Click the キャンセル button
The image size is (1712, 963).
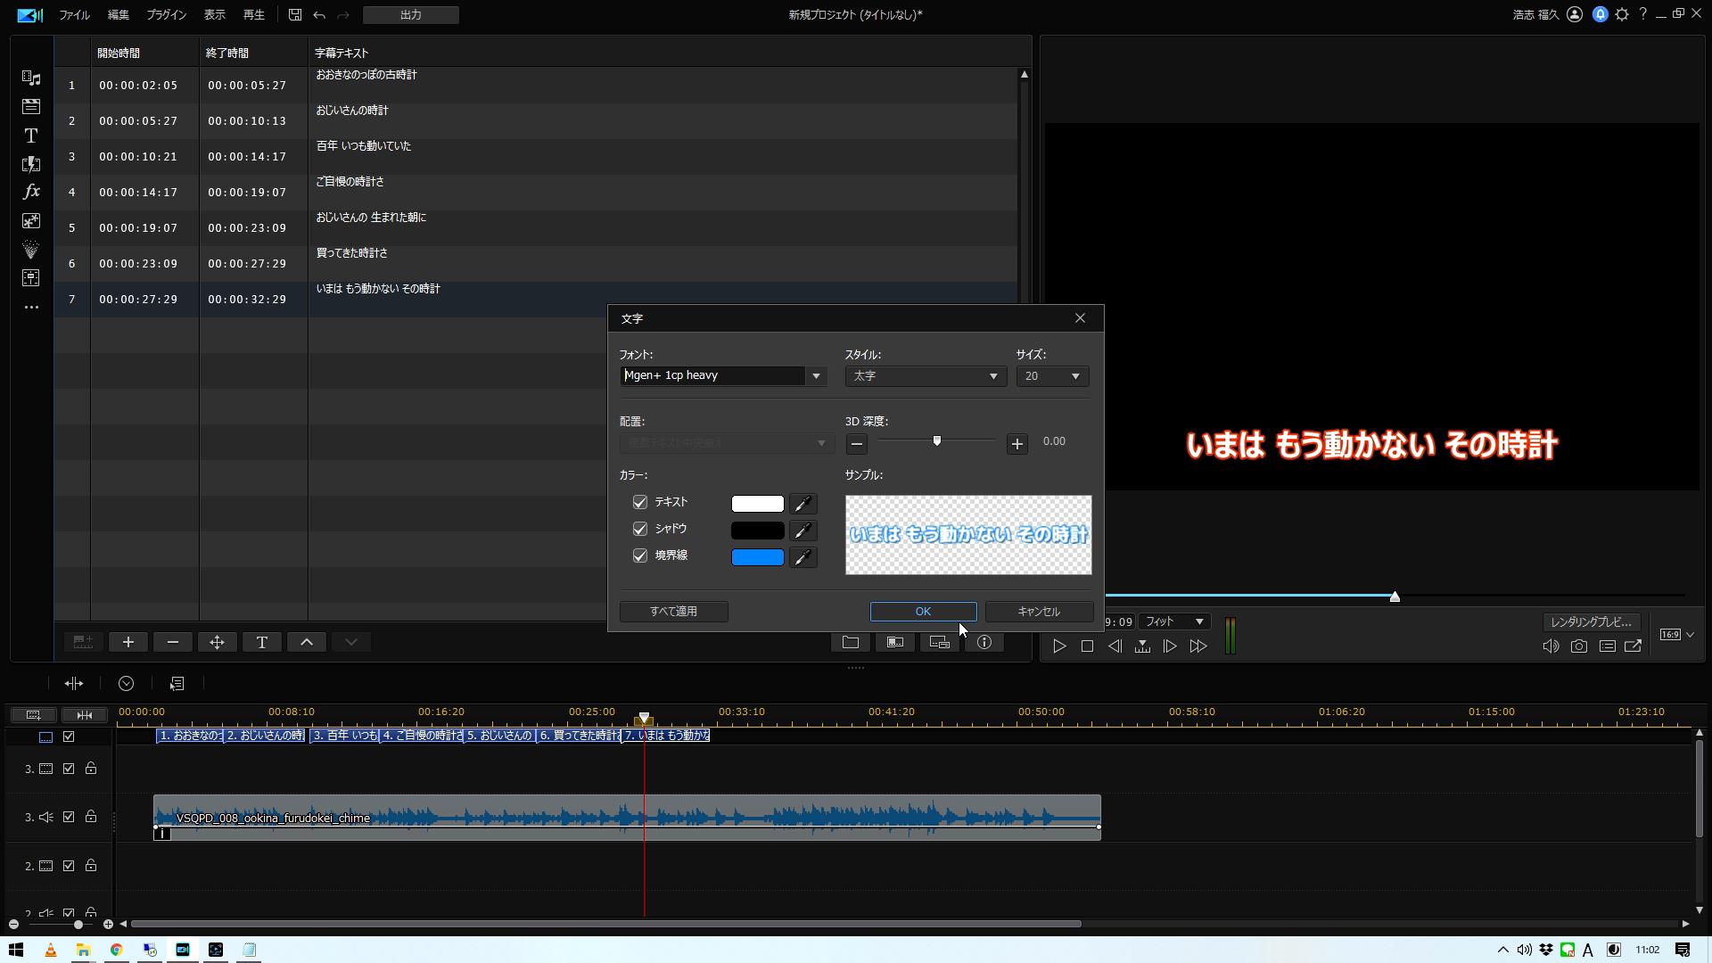pyautogui.click(x=1039, y=612)
